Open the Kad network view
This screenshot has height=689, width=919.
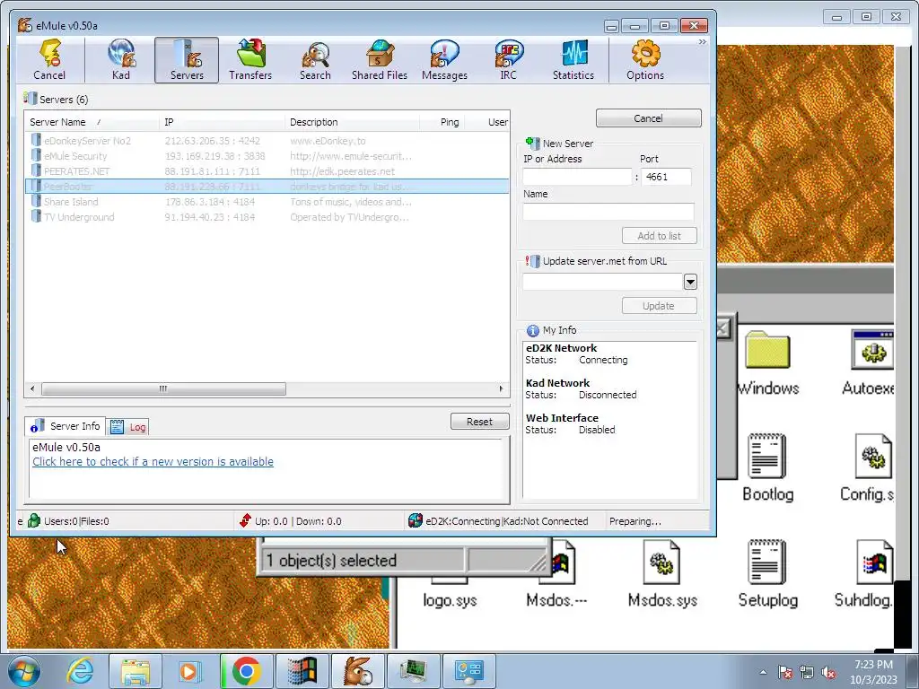[x=121, y=60]
